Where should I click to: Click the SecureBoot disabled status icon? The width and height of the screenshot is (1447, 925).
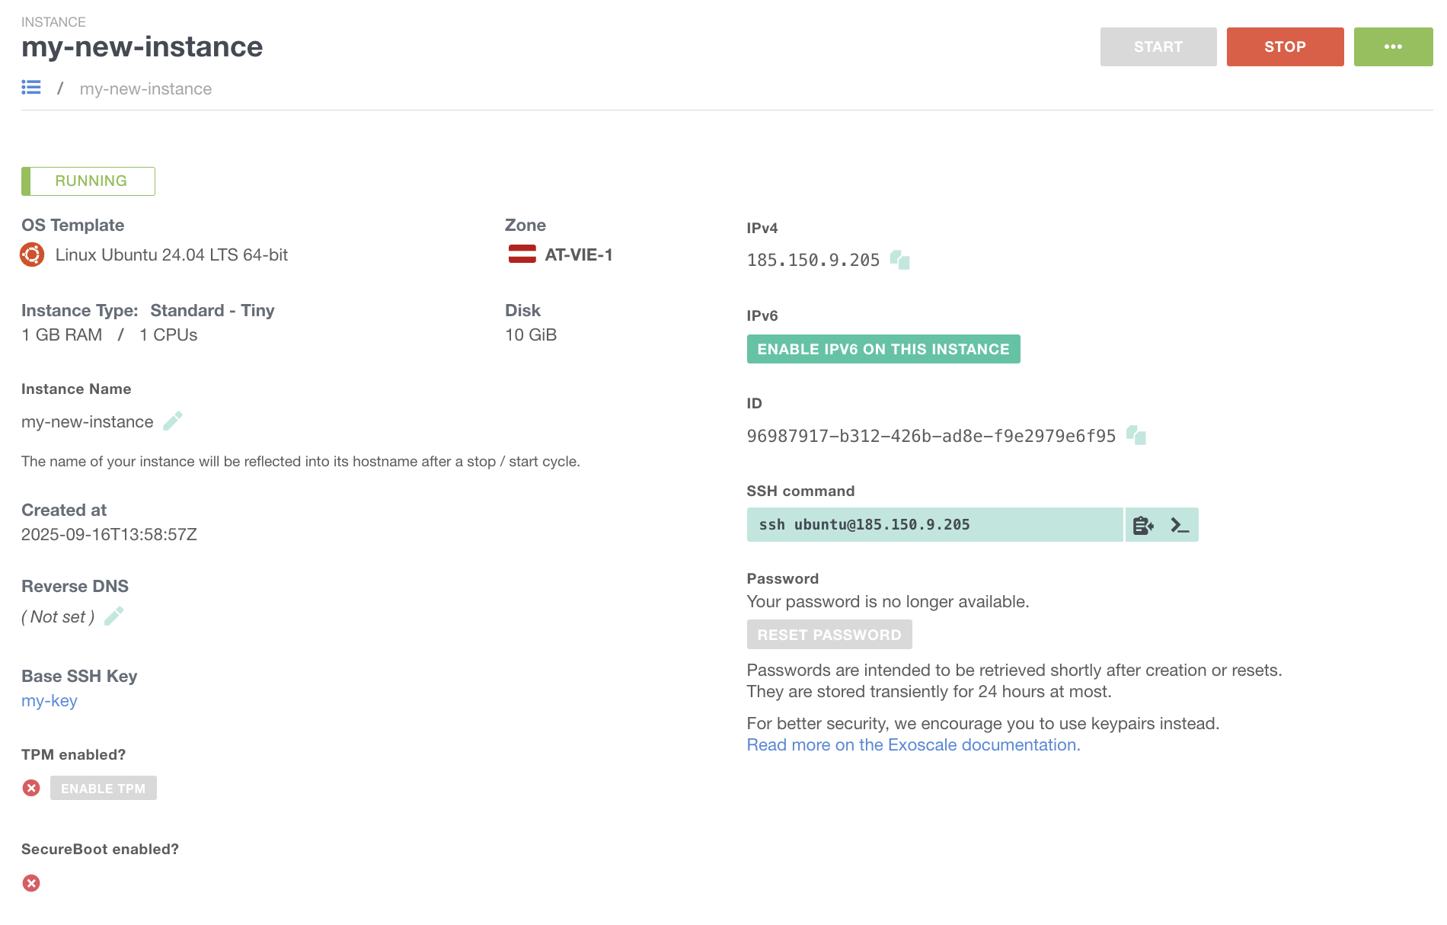[31, 883]
